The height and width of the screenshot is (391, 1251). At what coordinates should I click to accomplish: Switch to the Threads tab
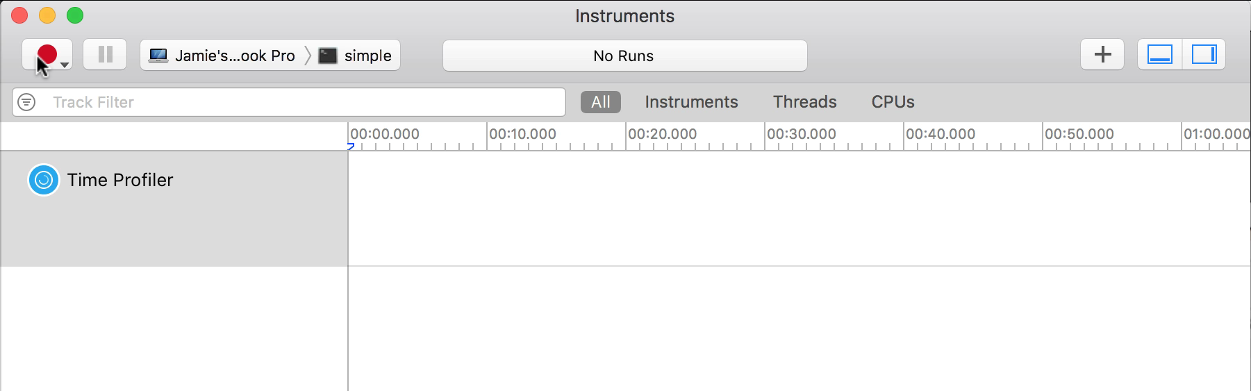pyautogui.click(x=804, y=102)
